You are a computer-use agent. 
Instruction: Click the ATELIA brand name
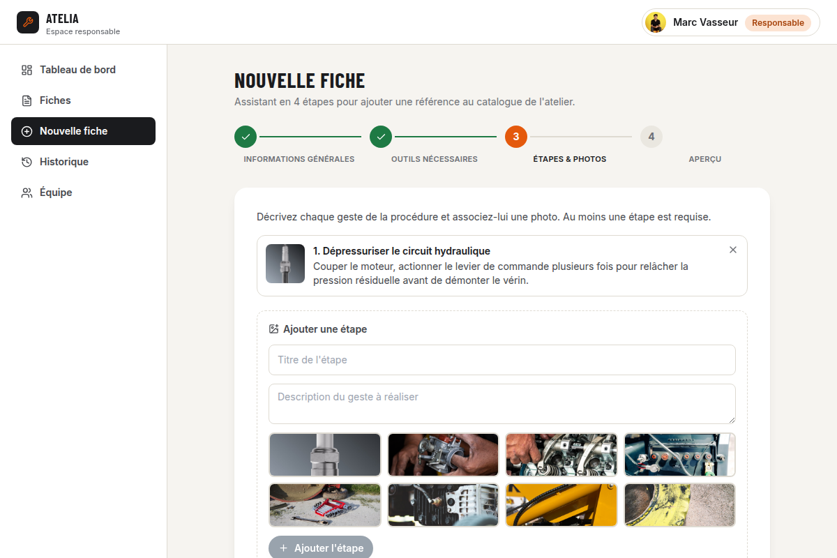pyautogui.click(x=62, y=19)
